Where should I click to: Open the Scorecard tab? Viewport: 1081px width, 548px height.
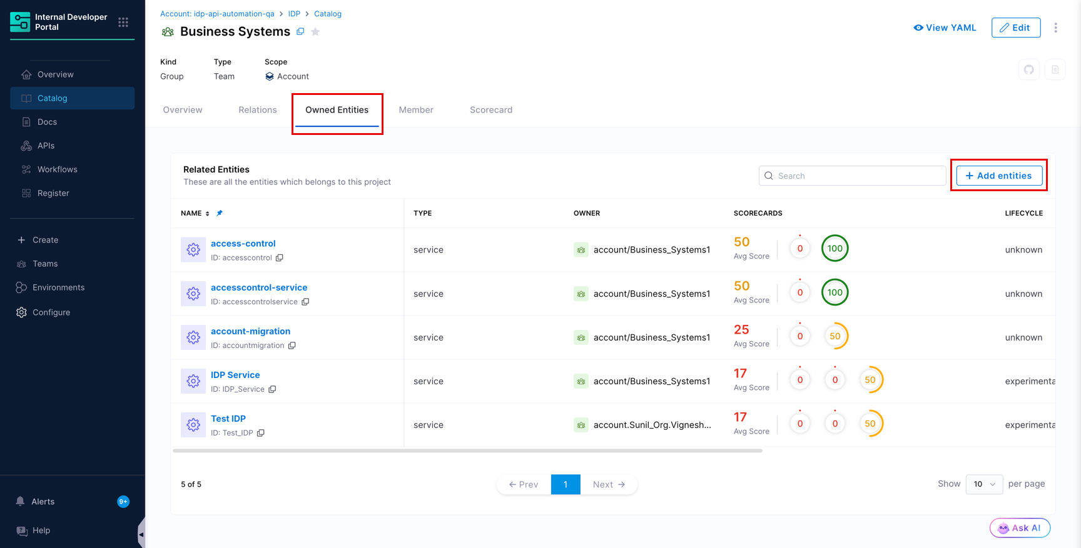[x=491, y=110]
